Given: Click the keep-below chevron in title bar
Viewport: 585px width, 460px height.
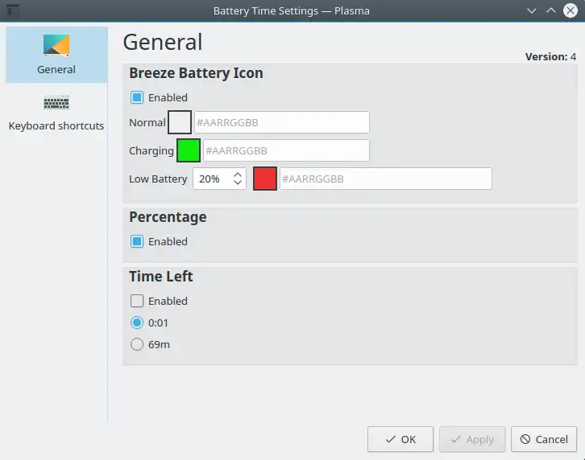Looking at the screenshot, I should point(532,10).
